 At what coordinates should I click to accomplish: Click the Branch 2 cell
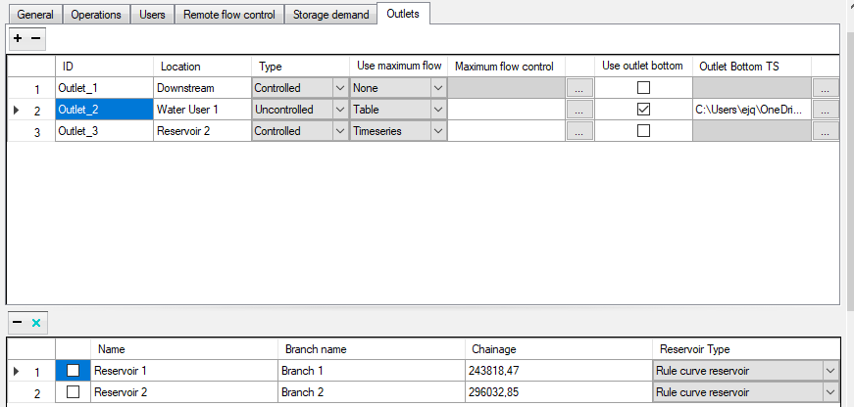(x=372, y=391)
